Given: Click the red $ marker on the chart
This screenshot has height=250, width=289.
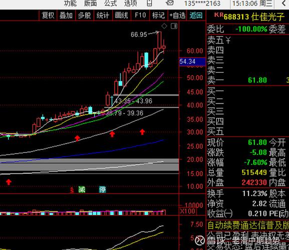Looking at the screenshot, I should click(72, 190).
